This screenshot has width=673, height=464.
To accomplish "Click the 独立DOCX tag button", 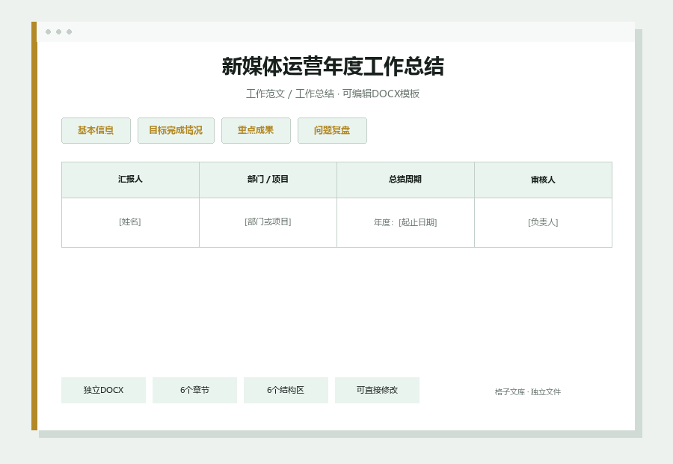I will [x=103, y=390].
